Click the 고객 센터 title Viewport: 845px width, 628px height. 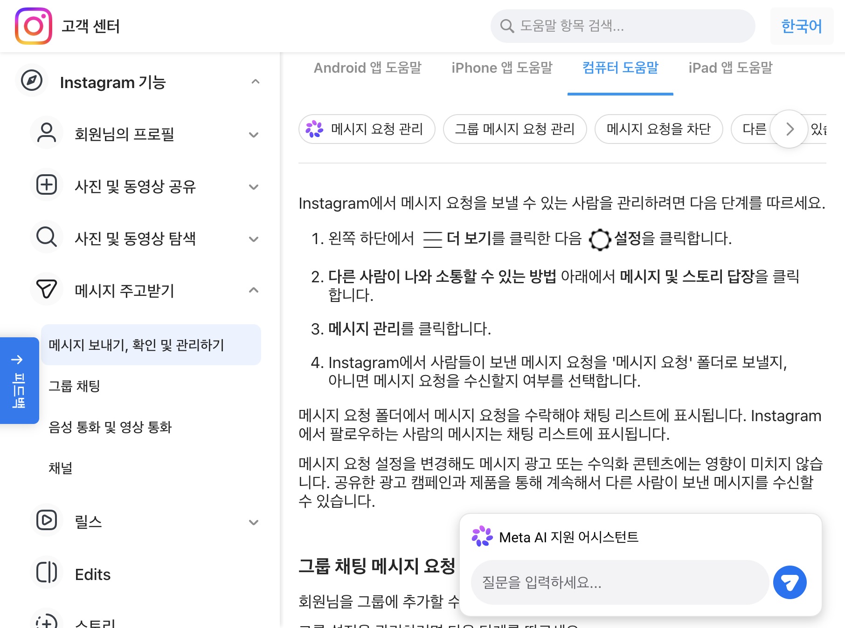click(90, 26)
